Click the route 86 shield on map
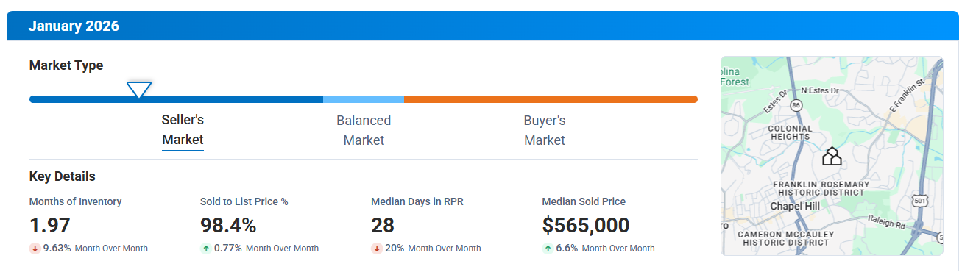 pyautogui.click(x=796, y=107)
